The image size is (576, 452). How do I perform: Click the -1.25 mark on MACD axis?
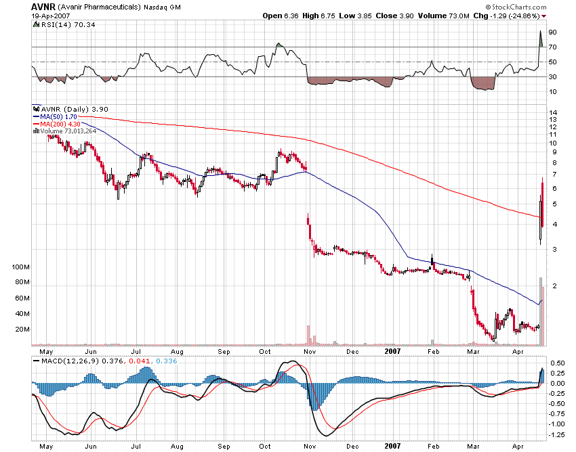(x=556, y=434)
